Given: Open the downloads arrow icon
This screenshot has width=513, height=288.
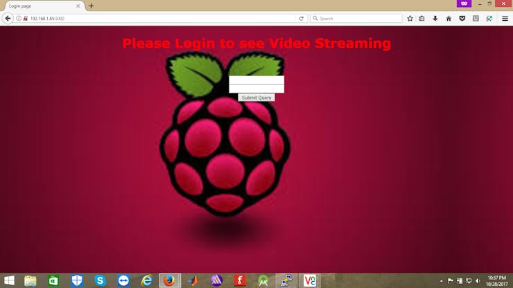Looking at the screenshot, I should tap(435, 19).
